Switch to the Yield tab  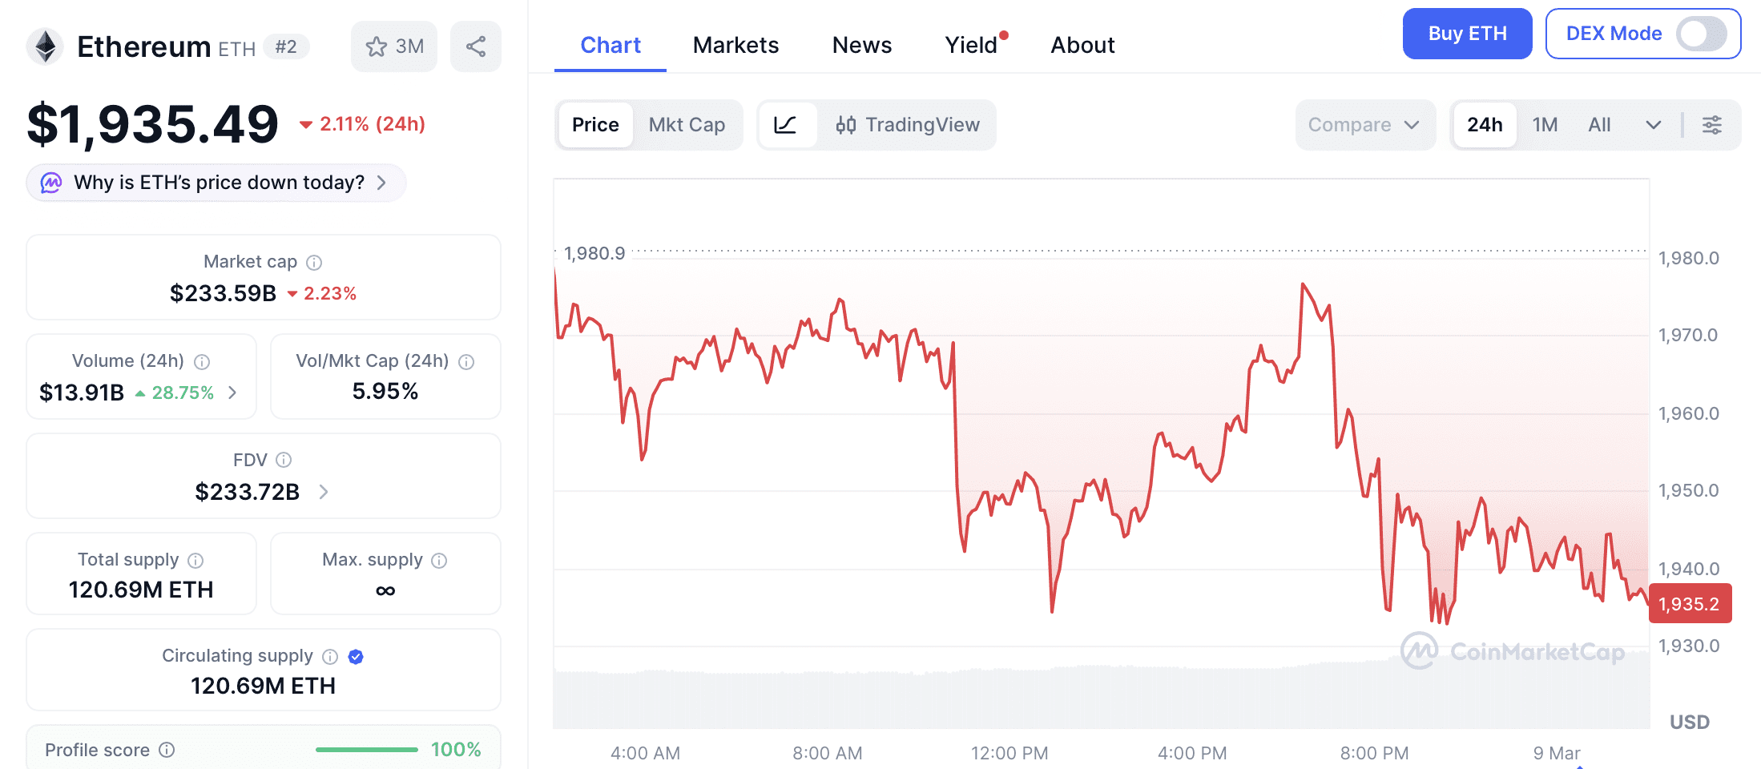pos(971,45)
